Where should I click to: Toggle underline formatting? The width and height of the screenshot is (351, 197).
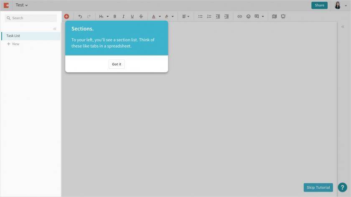(x=132, y=16)
